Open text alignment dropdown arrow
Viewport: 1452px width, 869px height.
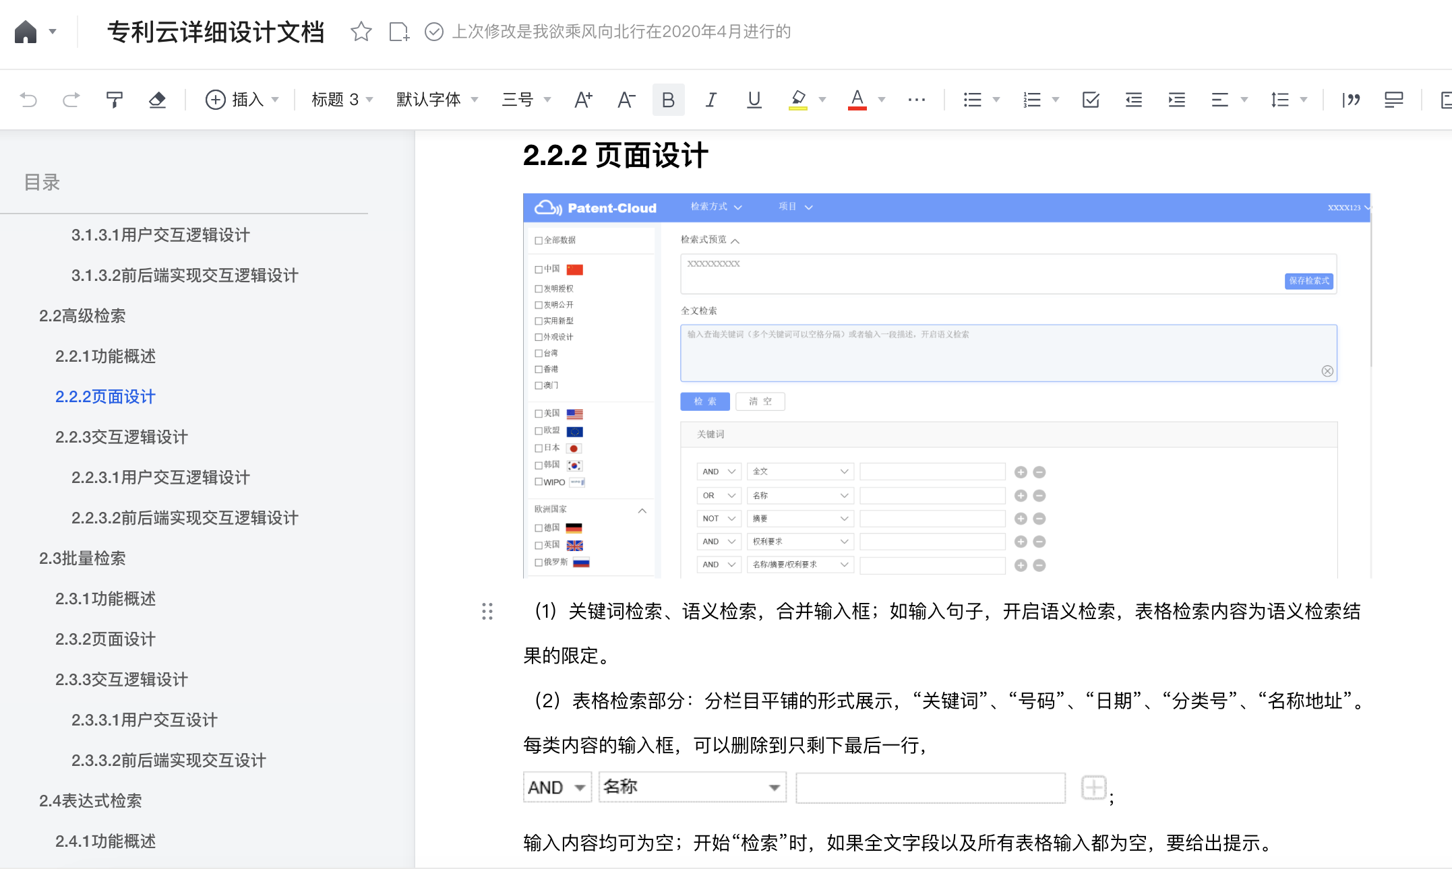1244,100
